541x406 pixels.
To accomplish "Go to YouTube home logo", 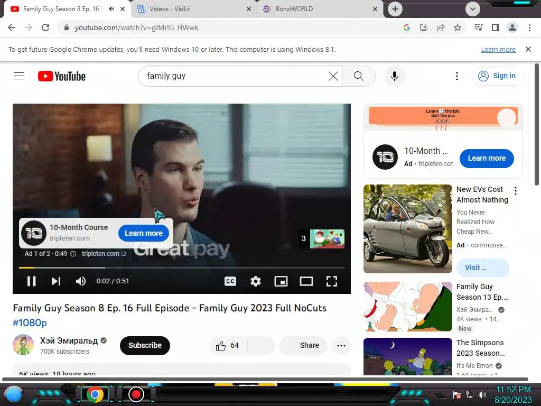I will (62, 76).
